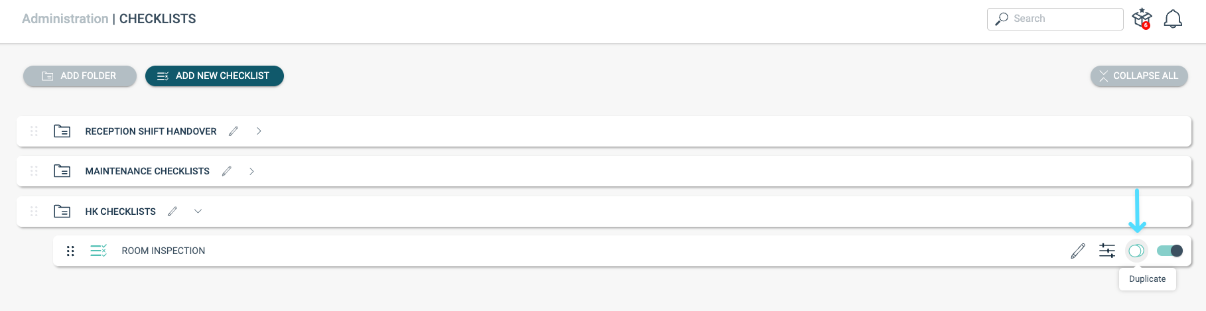Screen dimensions: 1206x311
Task: Open Room Inspection settings sliders icon
Action: click(x=1106, y=251)
